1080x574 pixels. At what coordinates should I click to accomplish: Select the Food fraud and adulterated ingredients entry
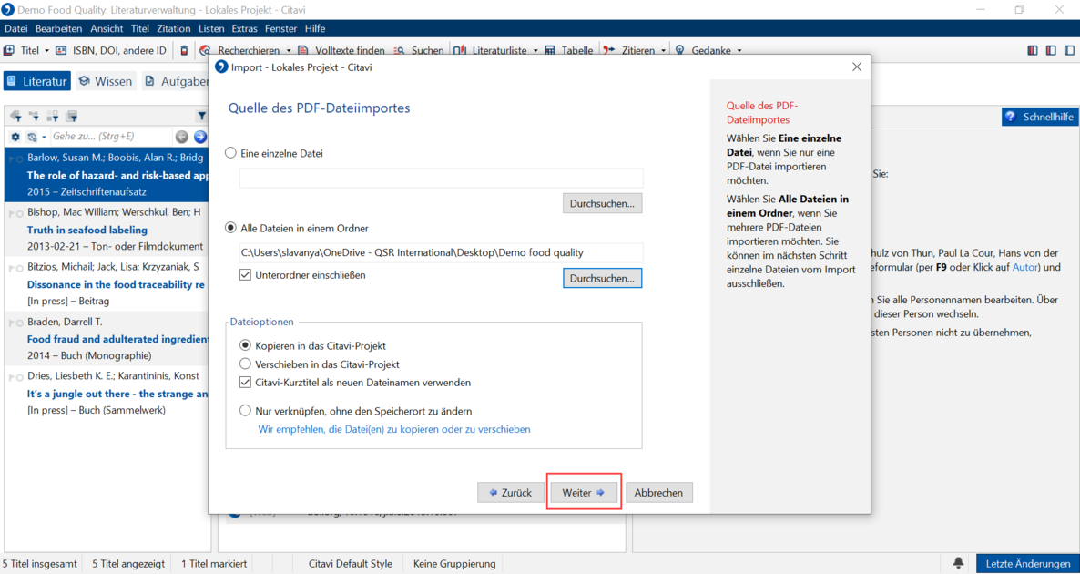pyautogui.click(x=107, y=339)
